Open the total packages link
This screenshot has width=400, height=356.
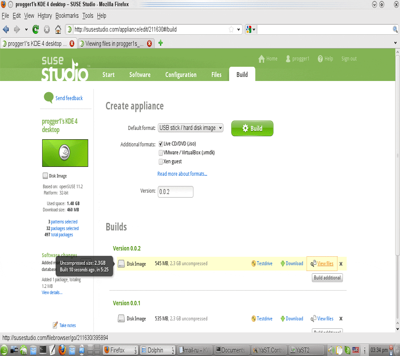tap(62, 235)
